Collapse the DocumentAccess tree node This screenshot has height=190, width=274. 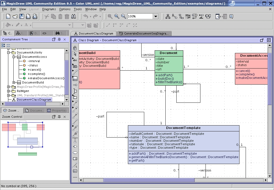14,57
